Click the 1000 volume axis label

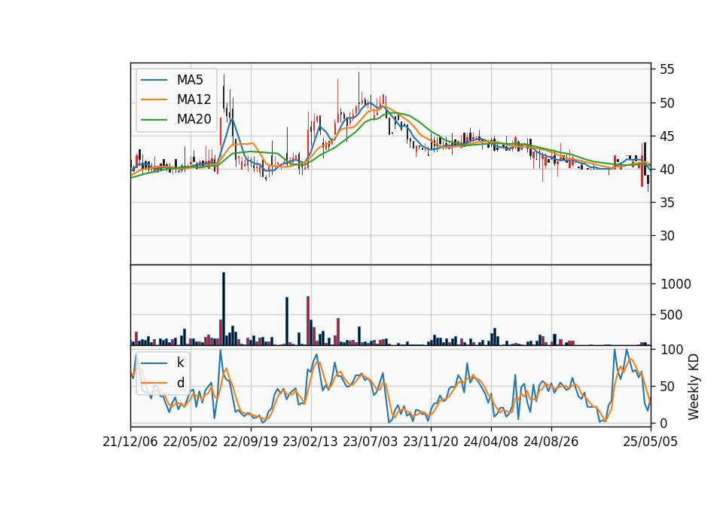point(676,284)
